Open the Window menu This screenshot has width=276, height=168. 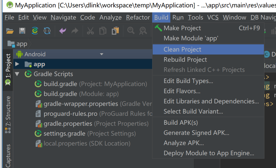click(234, 17)
